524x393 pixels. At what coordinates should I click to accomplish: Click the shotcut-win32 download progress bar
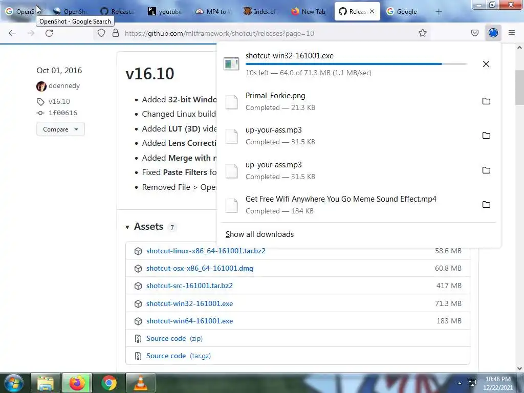click(x=356, y=64)
